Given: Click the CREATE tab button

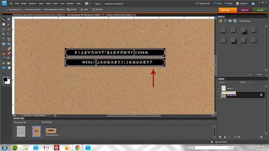Looking at the screenshot, I should click(x=245, y=10).
